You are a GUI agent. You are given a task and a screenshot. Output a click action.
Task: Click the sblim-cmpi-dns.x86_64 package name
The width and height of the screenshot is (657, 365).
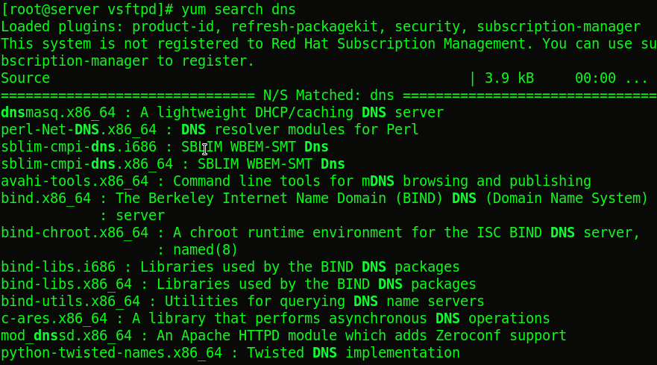87,164
